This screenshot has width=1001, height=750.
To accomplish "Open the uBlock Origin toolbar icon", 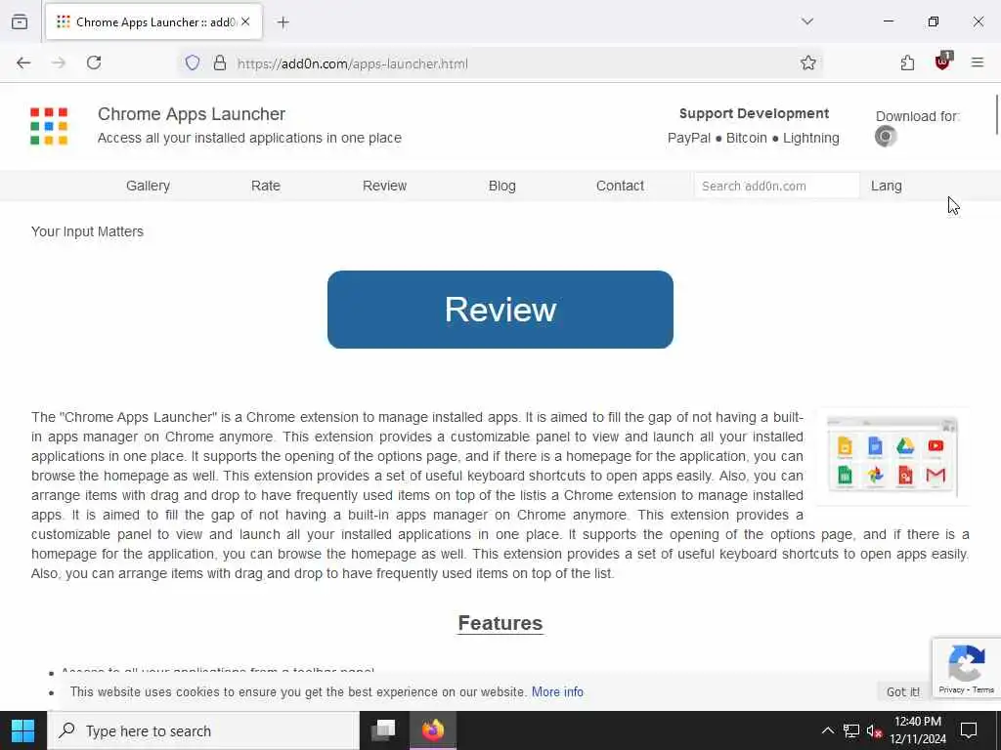I will (x=943, y=62).
